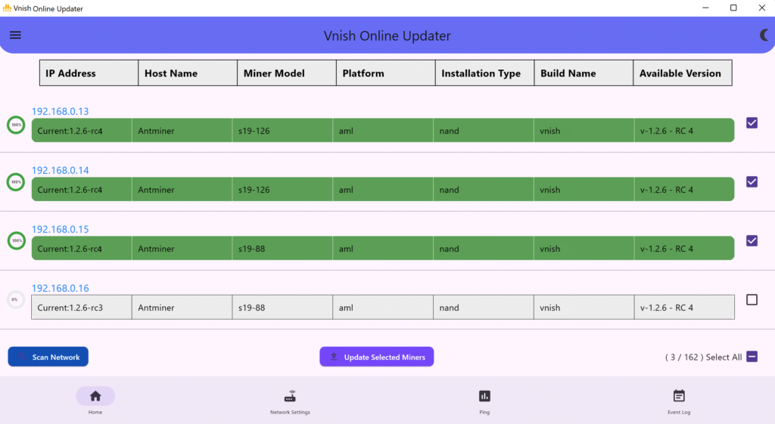The height and width of the screenshot is (424, 775).
Task: Click the 100% progress ring for 192.168.0.15
Action: [16, 241]
